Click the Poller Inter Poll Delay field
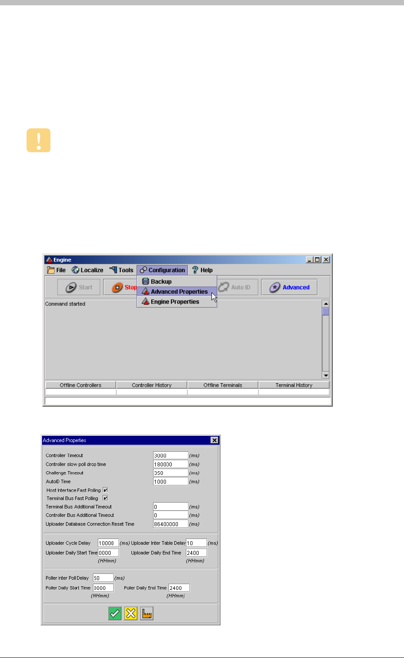The image size is (404, 658). (x=103, y=578)
